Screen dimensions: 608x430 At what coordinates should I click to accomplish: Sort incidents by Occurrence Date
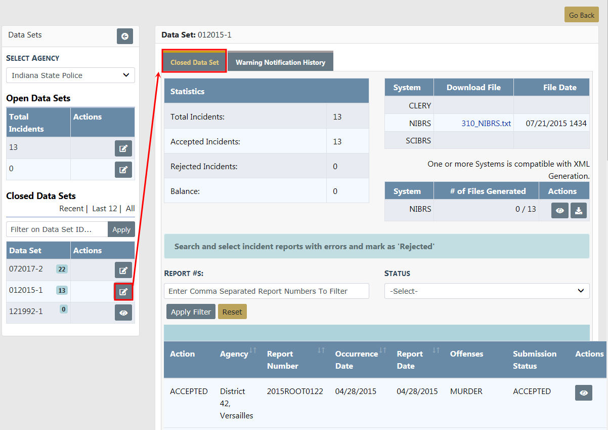[x=383, y=350]
